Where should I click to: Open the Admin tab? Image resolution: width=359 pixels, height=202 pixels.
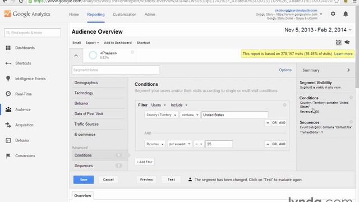point(150,15)
